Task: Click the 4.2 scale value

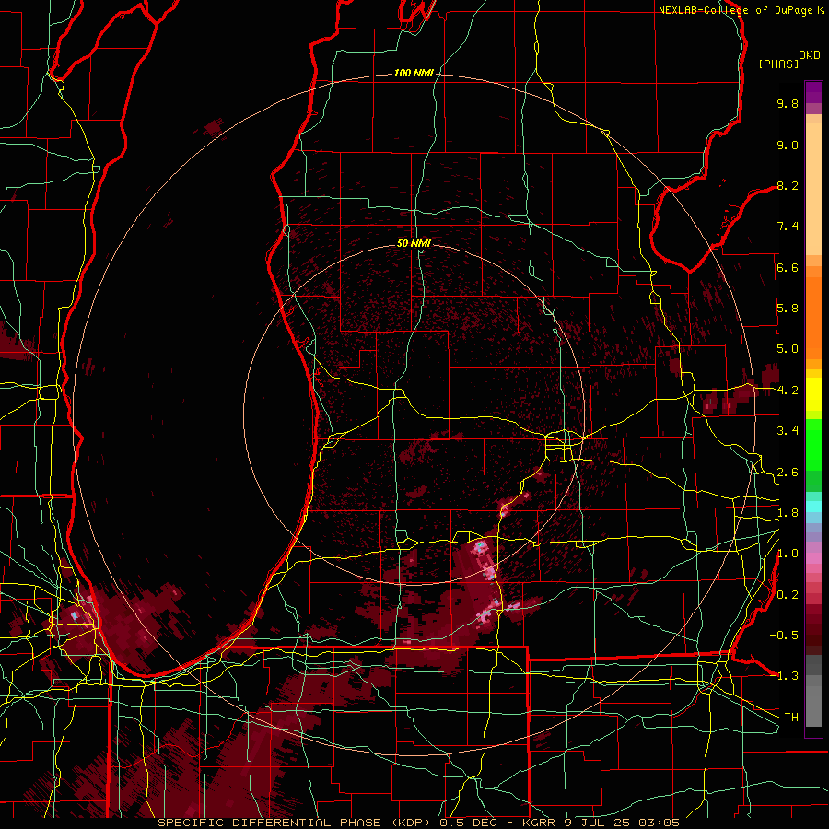Action: tap(788, 391)
